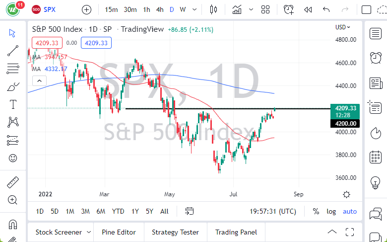Open the Strategy Tester tab
The width and height of the screenshot is (387, 242).
coord(175,232)
